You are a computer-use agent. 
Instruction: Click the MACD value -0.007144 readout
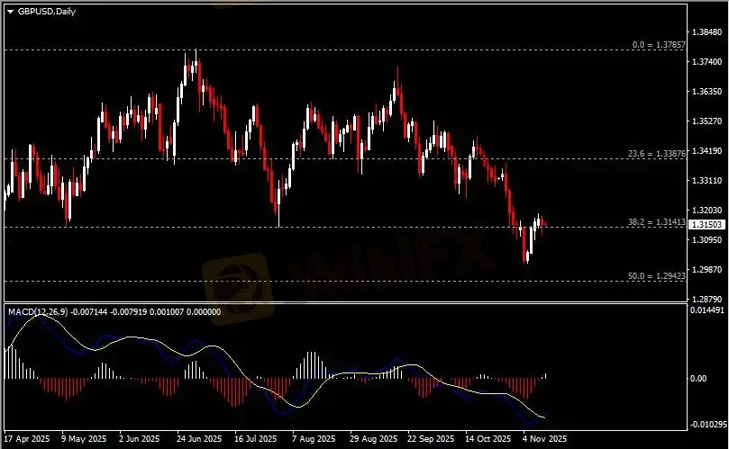pos(88,312)
